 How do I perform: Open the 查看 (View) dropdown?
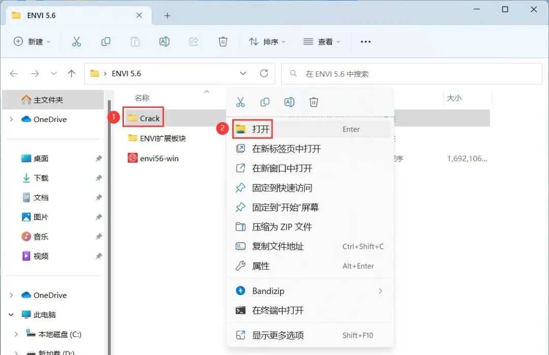tap(321, 42)
